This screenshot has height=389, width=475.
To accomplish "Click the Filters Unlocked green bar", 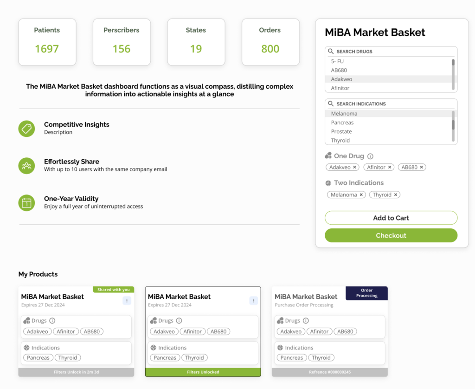I will tap(203, 372).
